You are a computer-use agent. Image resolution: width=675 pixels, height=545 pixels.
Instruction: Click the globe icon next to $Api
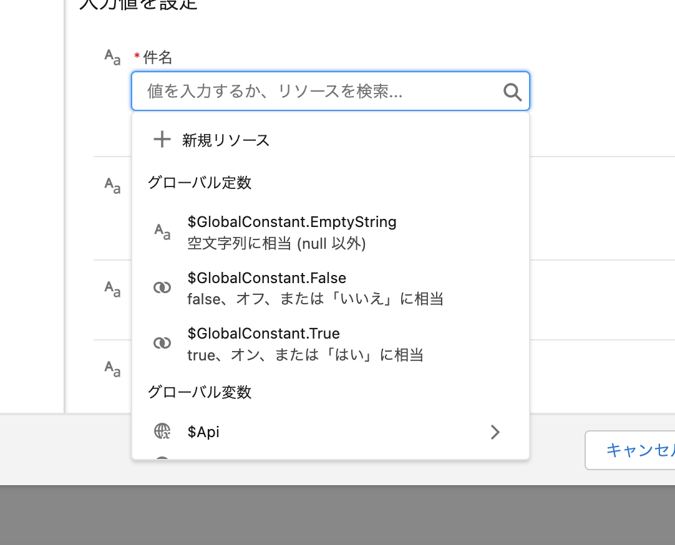(x=162, y=432)
